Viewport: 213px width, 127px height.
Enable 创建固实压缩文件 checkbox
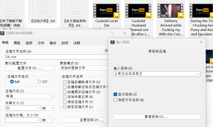[65, 92]
